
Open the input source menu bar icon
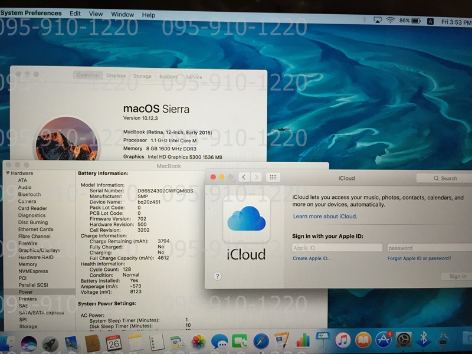431,21
